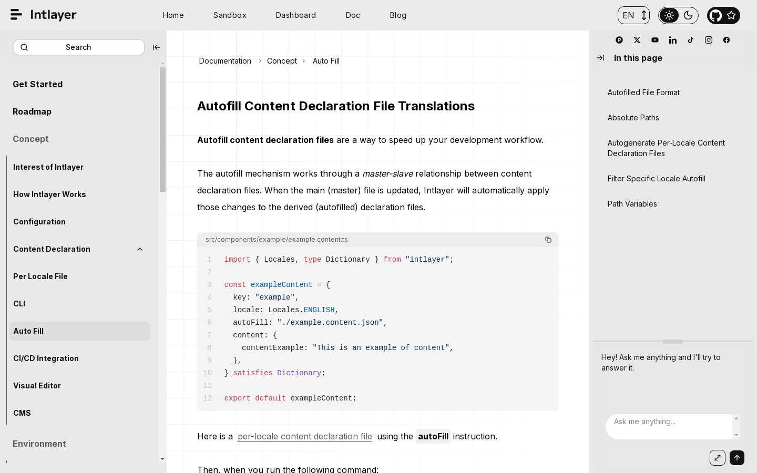This screenshot has height=473, width=757.
Task: Click chat input scroll down arrow
Action: [x=736, y=435]
